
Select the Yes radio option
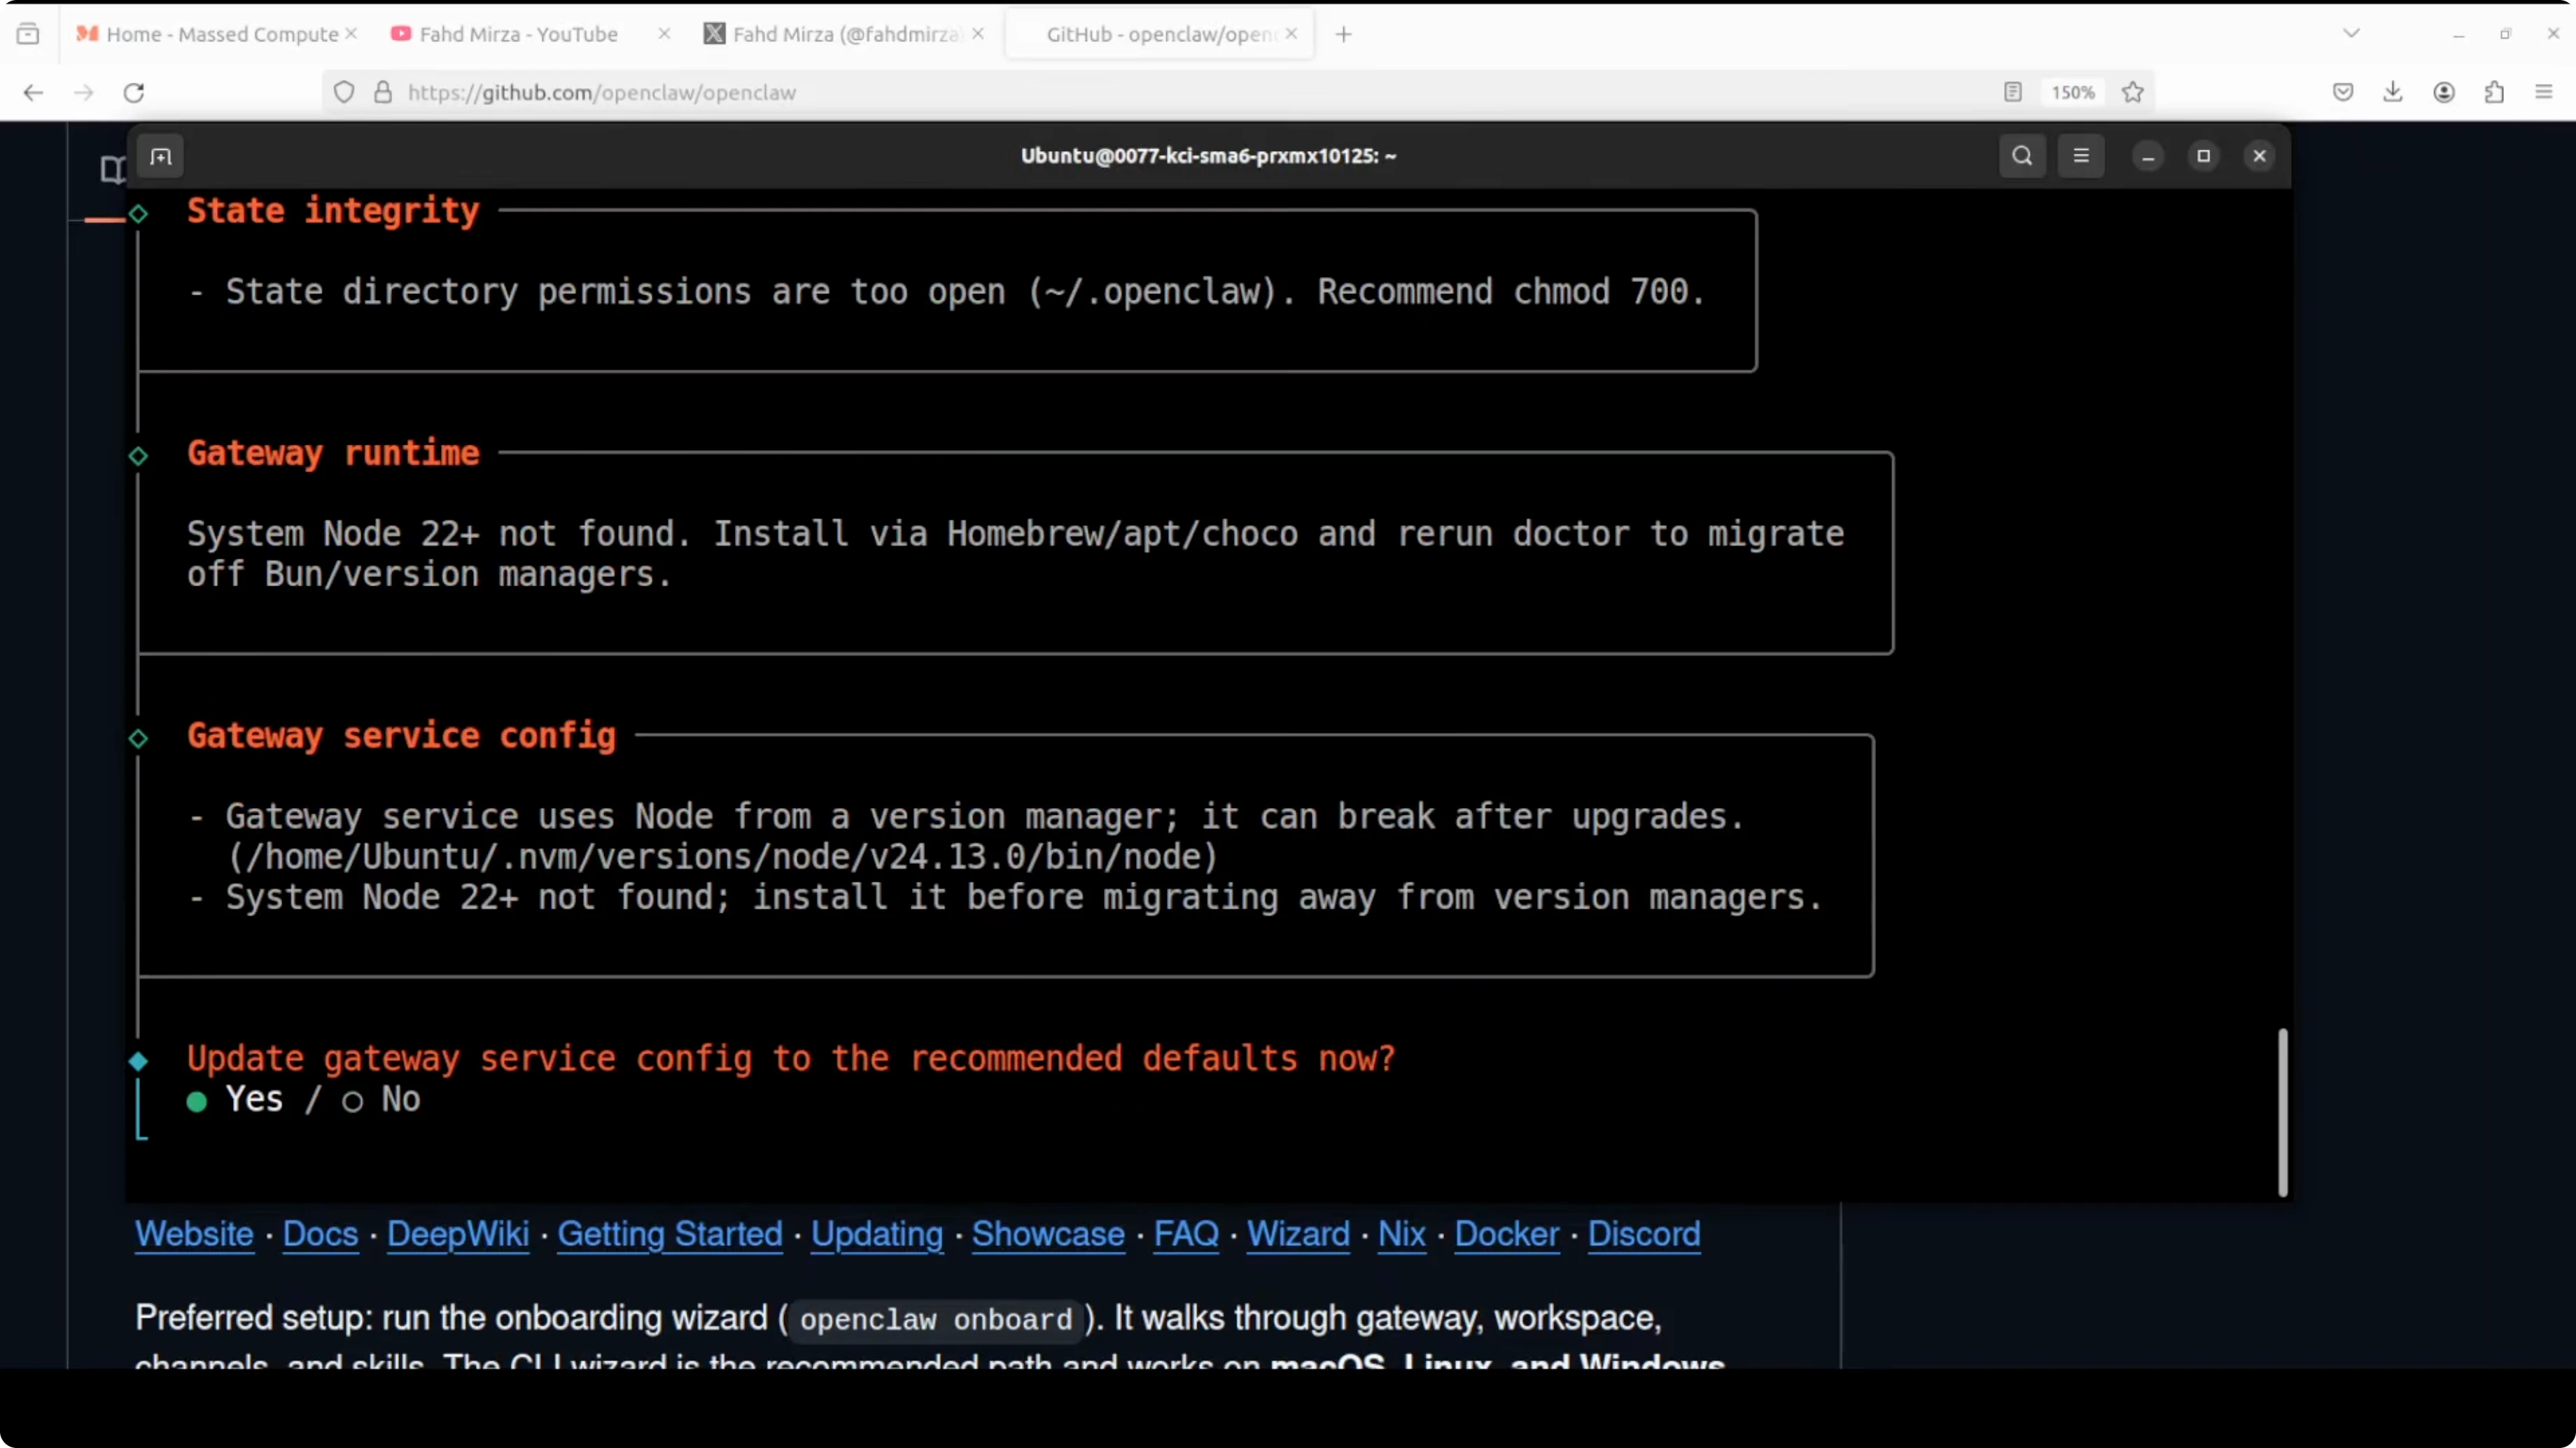tap(197, 1101)
